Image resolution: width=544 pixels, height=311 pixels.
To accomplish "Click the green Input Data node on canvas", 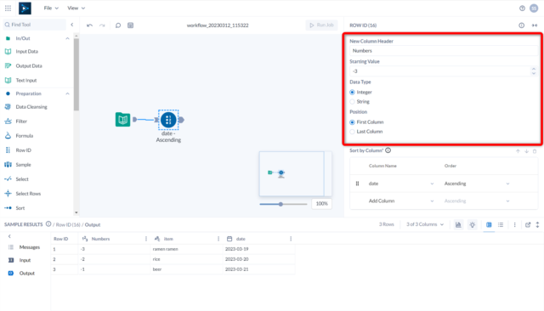I will pyautogui.click(x=122, y=120).
